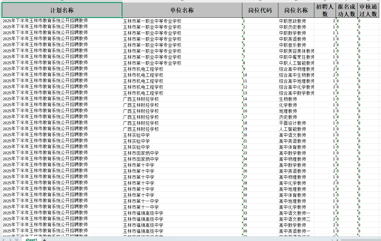381x241 pixels.
Task: Select the 计划名称 column header cell
Action: 62,10
